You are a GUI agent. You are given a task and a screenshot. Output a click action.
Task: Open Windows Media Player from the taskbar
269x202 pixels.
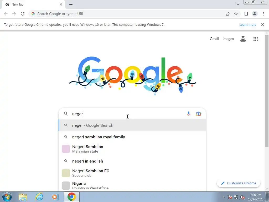pyautogui.click(x=55, y=197)
